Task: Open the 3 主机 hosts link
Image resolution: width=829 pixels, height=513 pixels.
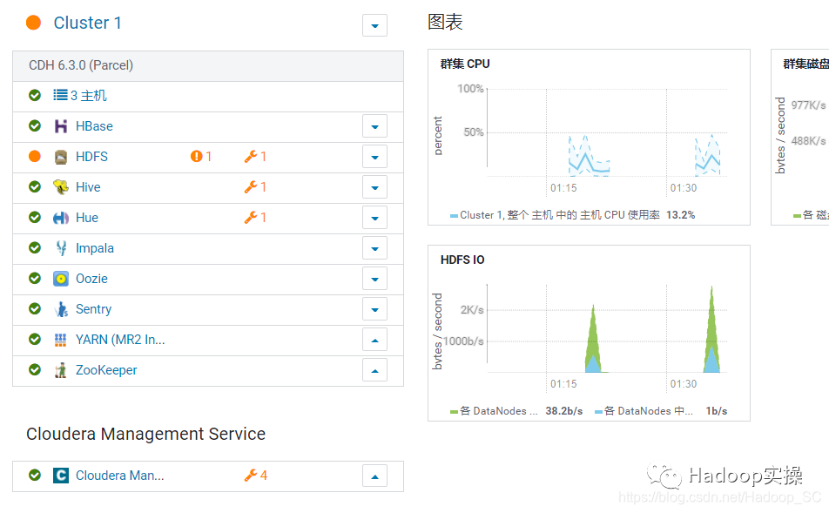Action: click(88, 95)
